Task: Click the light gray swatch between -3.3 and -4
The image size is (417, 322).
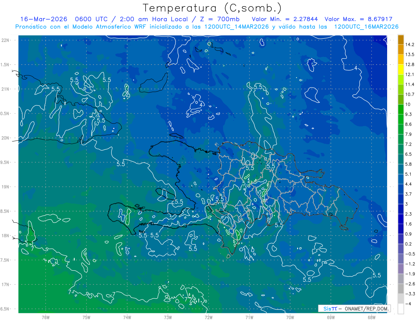Action: pos(401,299)
